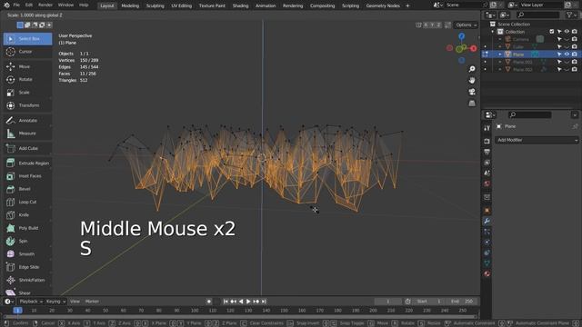Open the Edit menu
Viewport: 582px width, 327px height.
click(x=29, y=5)
